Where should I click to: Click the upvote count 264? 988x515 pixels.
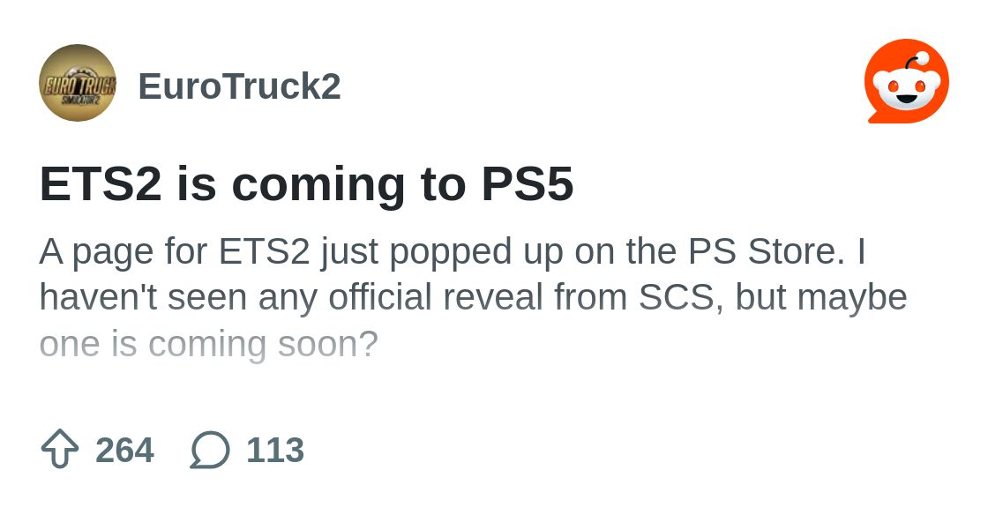tap(124, 450)
